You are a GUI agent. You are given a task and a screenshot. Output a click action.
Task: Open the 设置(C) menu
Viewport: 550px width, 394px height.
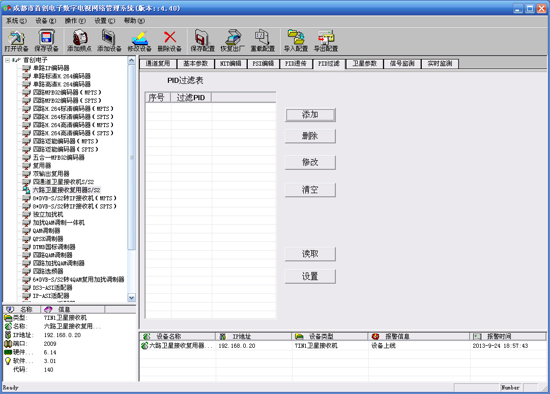click(104, 21)
